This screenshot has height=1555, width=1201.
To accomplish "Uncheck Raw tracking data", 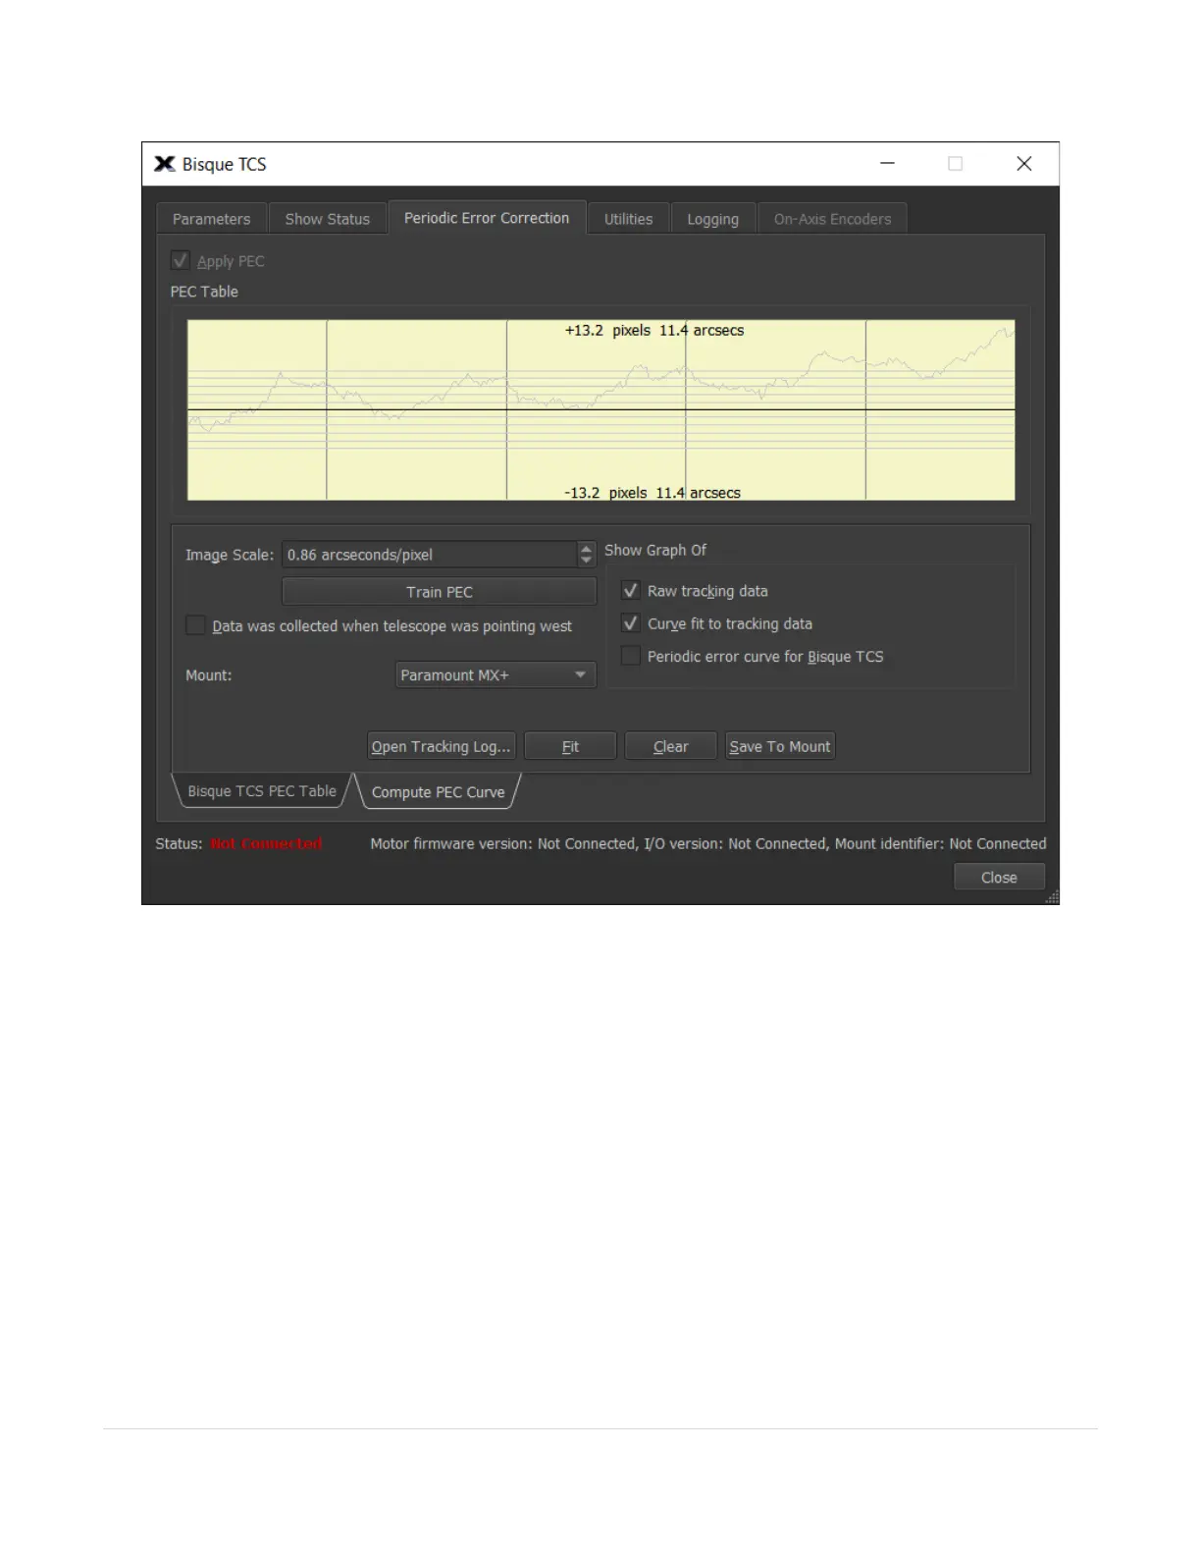I will (x=631, y=591).
